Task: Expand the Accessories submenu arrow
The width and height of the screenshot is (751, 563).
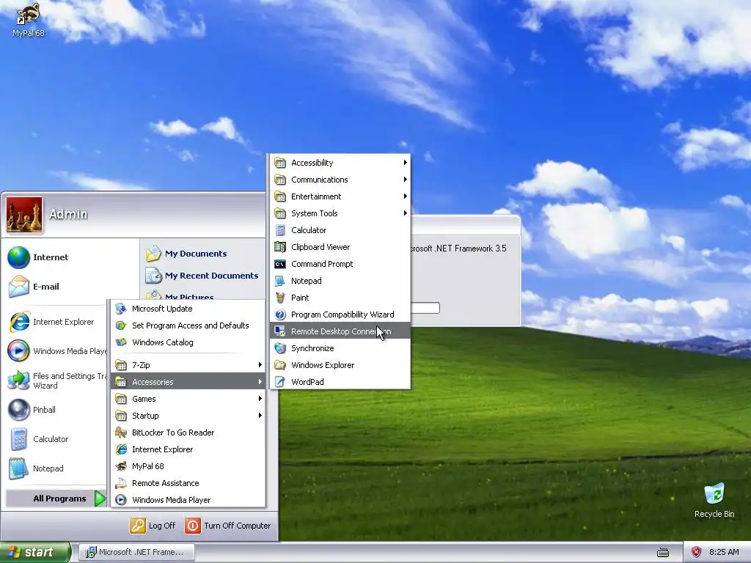Action: point(260,381)
